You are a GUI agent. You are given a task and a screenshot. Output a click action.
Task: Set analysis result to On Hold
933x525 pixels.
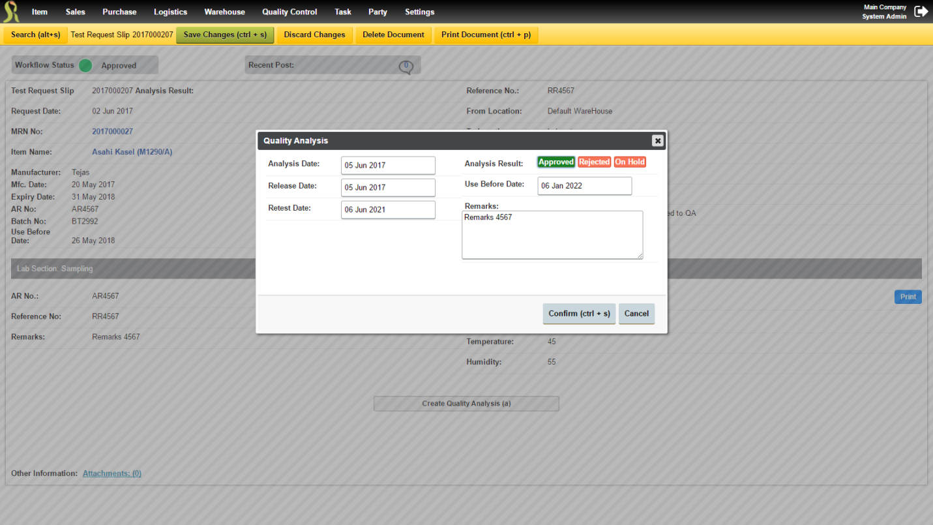tap(629, 161)
